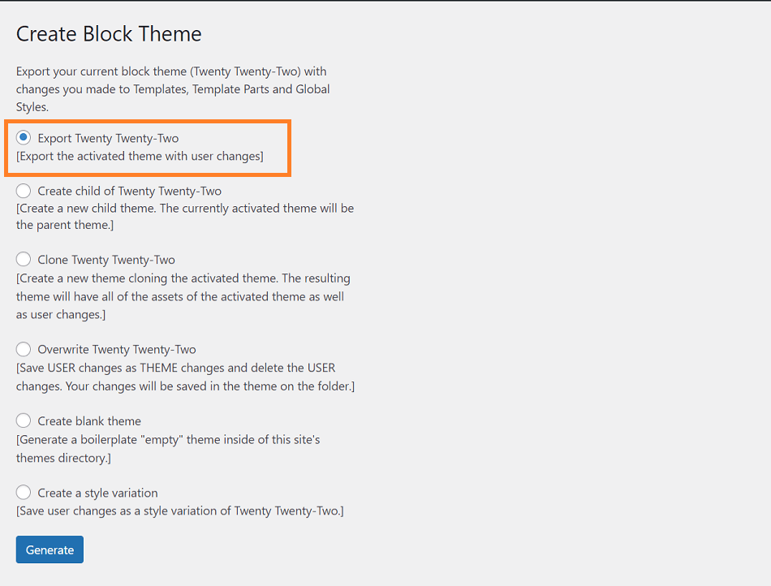This screenshot has height=586, width=771.
Task: Click the 'Overwrite Twenty Twenty-Two' label text
Action: [x=117, y=350]
